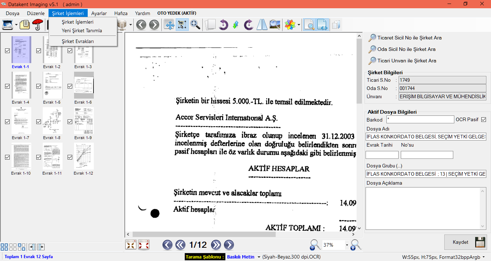
Task: Click the magnifier zoom tool in toolbar
Action: tap(195, 25)
